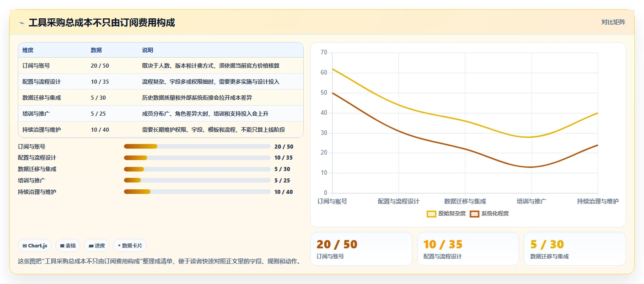The image size is (644, 284).
Task: Click the 数据迁移与集成 progress bar
Action: pyautogui.click(x=197, y=169)
